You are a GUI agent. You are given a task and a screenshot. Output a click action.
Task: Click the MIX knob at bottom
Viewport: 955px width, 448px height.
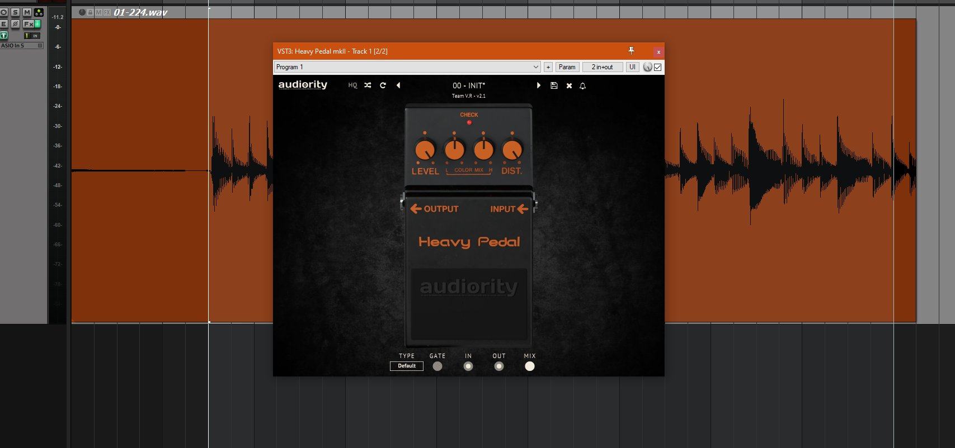(530, 366)
